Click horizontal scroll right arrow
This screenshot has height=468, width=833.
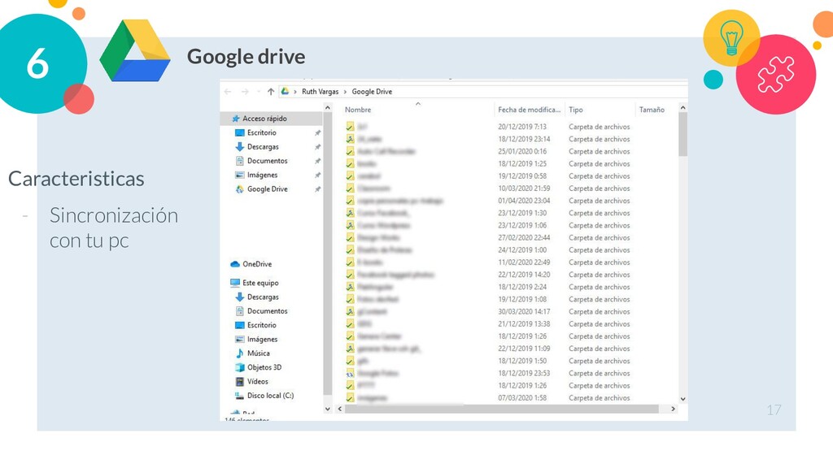tap(673, 409)
